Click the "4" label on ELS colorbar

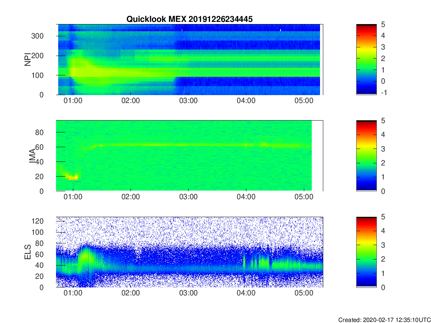pyautogui.click(x=383, y=231)
